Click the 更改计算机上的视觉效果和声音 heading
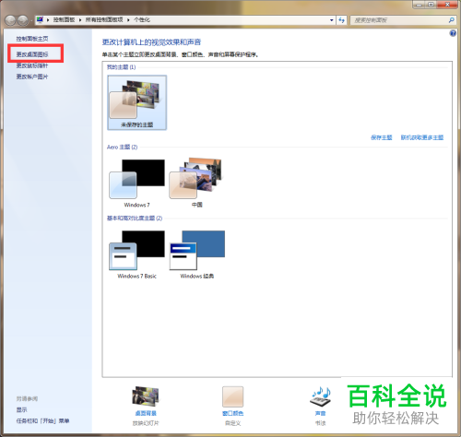The height and width of the screenshot is (437, 461). (x=151, y=42)
